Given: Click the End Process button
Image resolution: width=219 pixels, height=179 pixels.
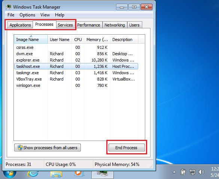Looking at the screenshot, I should (127, 148).
